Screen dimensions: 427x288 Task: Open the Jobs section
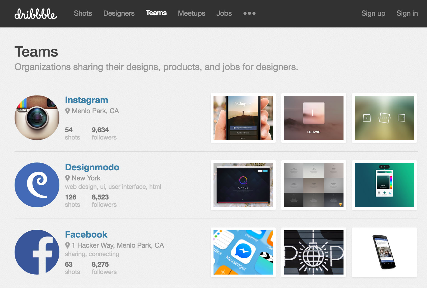tap(224, 13)
